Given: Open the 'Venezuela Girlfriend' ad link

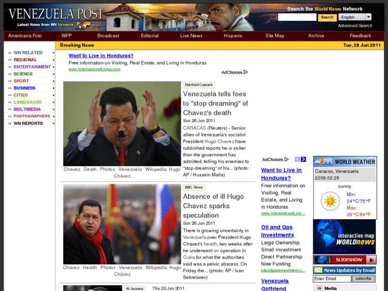Looking at the screenshot, I should pyautogui.click(x=275, y=285).
